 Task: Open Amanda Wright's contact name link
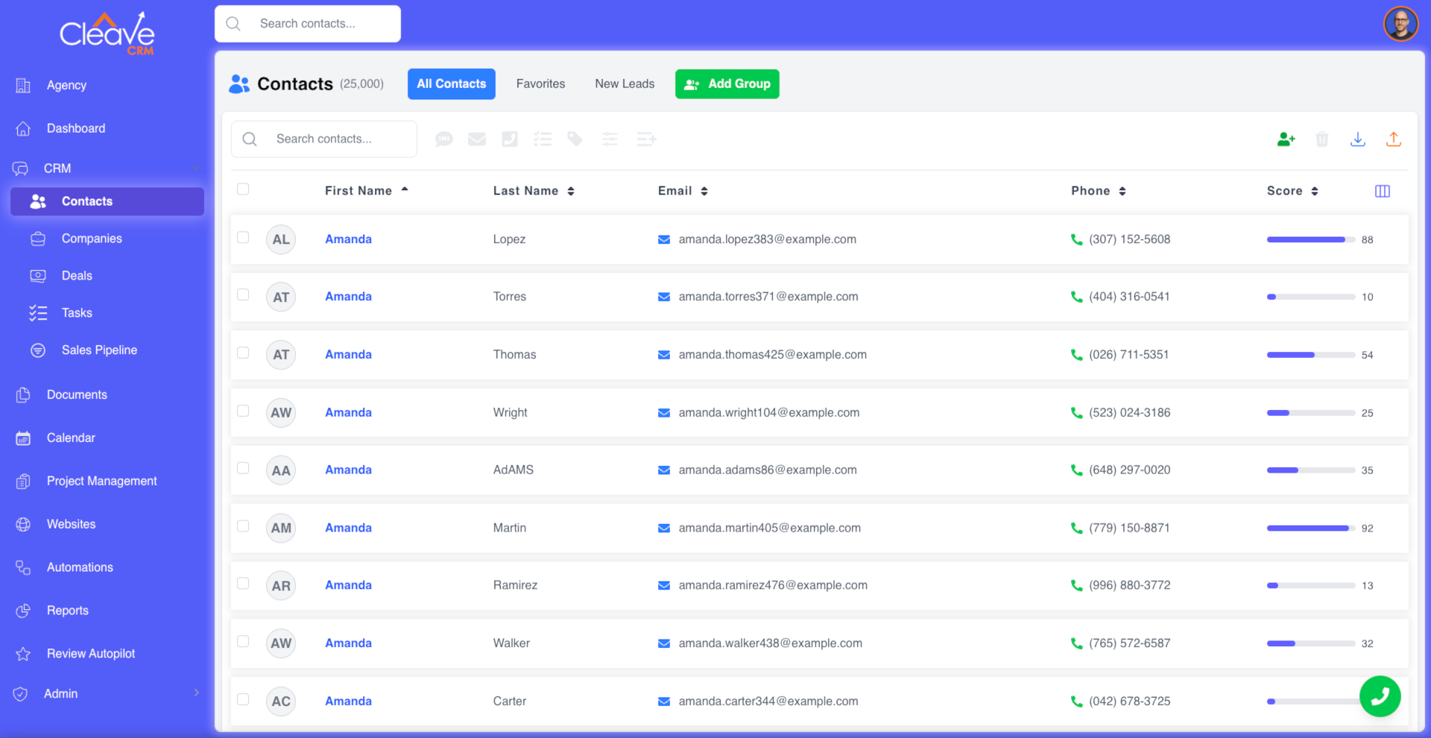pos(348,412)
